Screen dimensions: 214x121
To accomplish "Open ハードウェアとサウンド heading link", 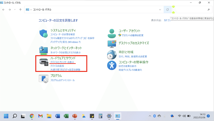I will pos(63,58).
